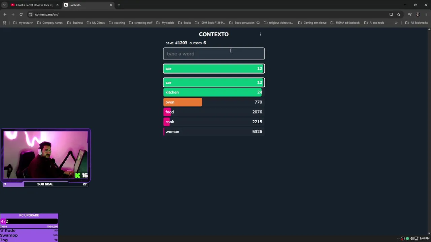
Task: Open the 'Gaming arm sleeve' bookmark folder
Action: pyautogui.click(x=312, y=23)
